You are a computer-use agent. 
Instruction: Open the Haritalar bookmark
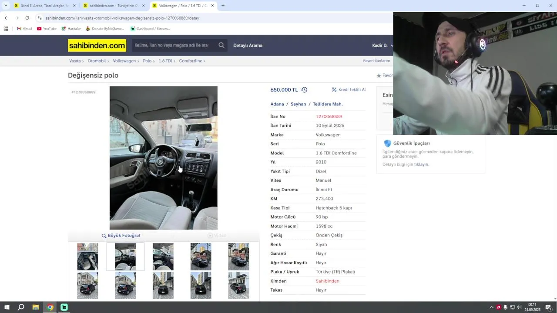(71, 29)
